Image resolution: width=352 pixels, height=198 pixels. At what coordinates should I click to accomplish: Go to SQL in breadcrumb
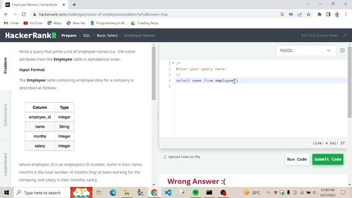(x=86, y=35)
